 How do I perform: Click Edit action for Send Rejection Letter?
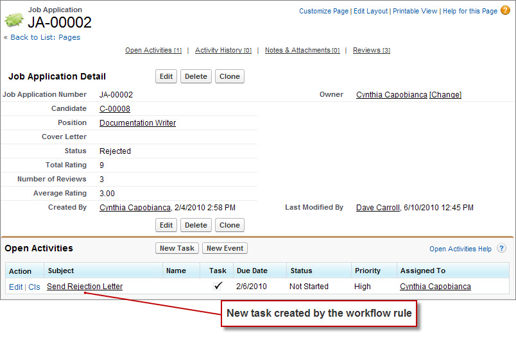(15, 287)
